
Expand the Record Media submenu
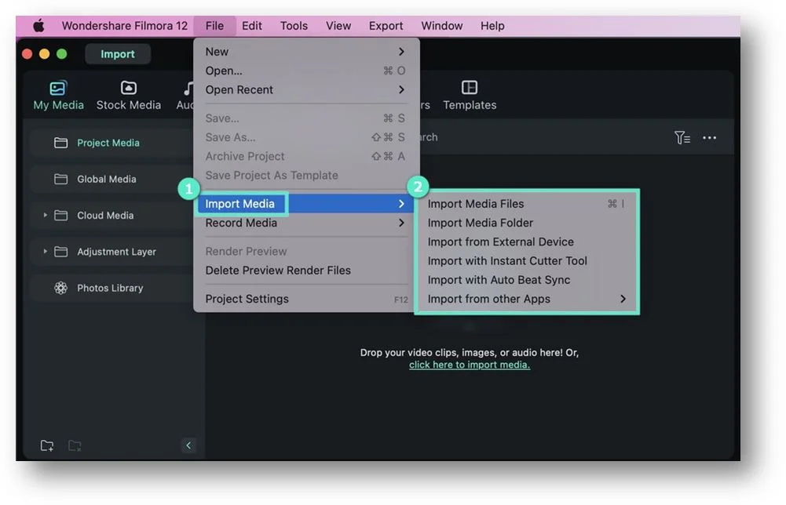point(305,223)
